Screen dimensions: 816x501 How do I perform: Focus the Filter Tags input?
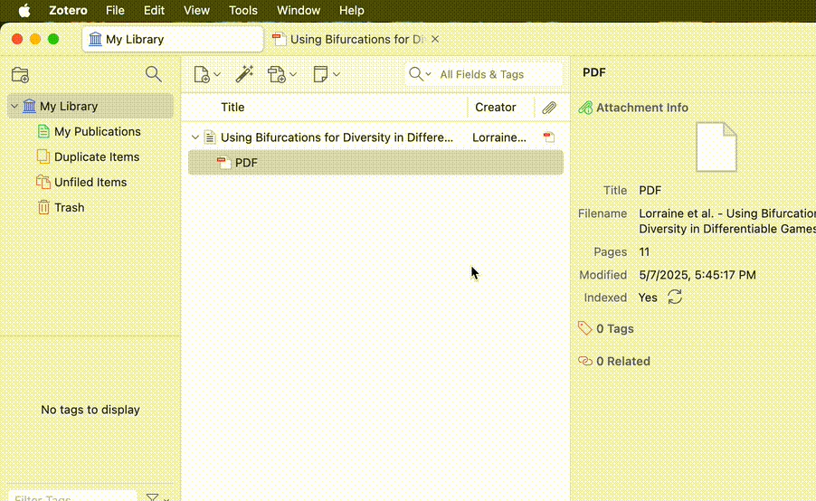(x=73, y=497)
